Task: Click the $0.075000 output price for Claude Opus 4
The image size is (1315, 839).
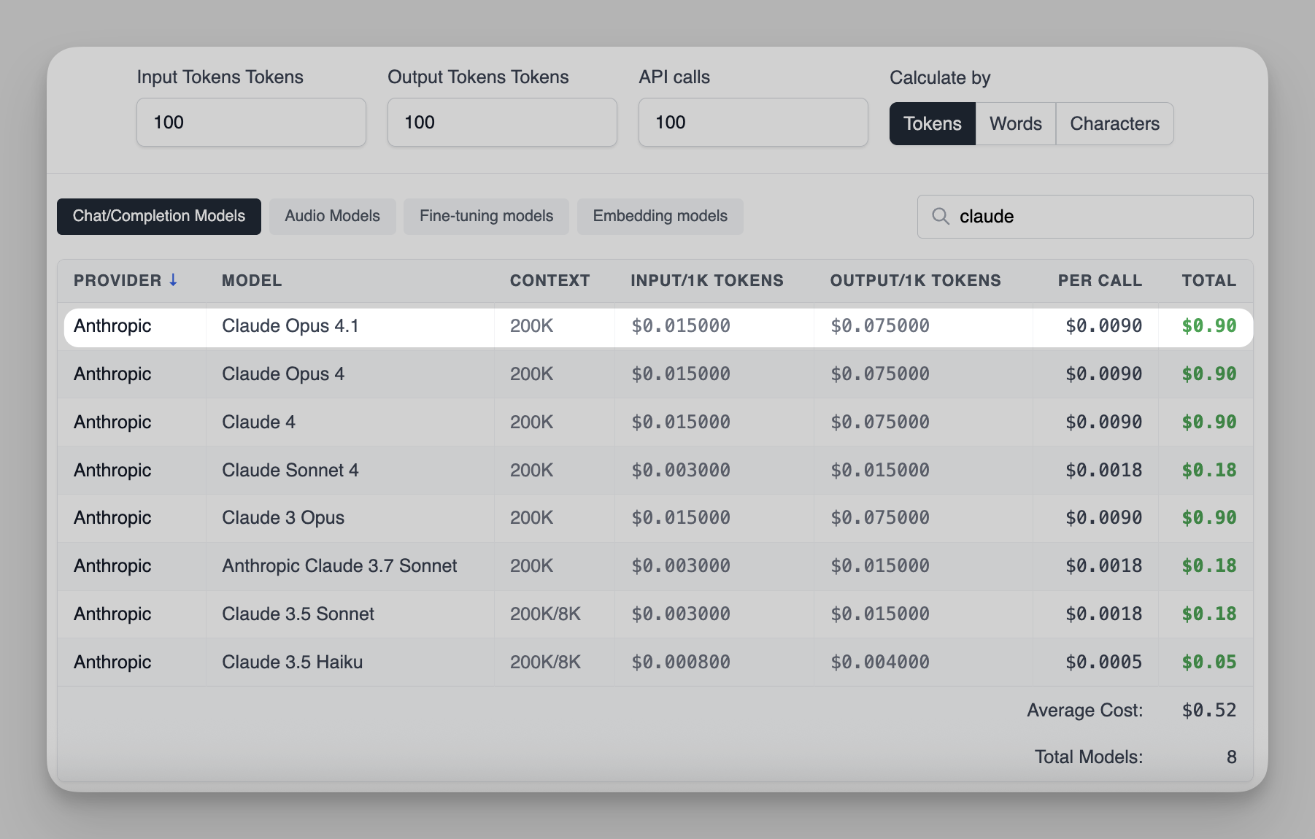Action: [880, 374]
